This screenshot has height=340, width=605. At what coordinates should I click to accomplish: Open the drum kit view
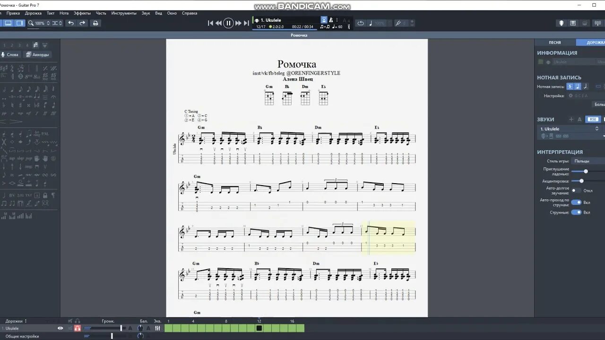coord(585,23)
